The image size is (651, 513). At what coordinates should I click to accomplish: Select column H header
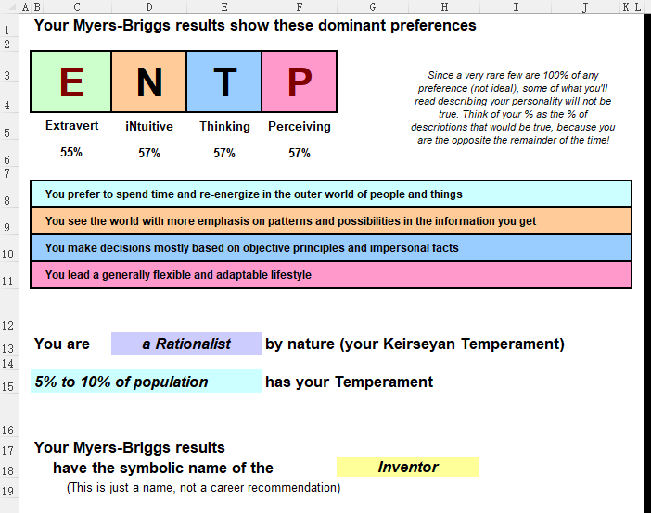click(x=444, y=7)
